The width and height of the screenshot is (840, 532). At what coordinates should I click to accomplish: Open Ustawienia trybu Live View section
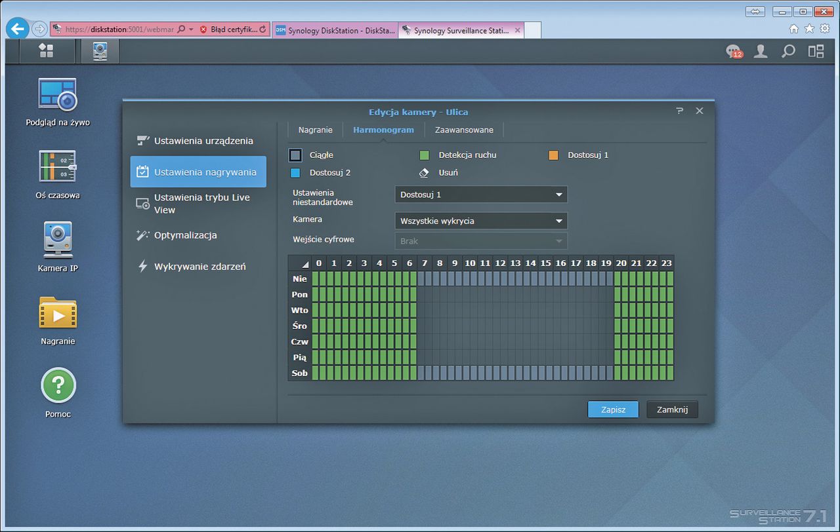tap(198, 204)
